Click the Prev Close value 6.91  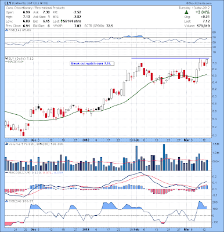tap(27, 26)
